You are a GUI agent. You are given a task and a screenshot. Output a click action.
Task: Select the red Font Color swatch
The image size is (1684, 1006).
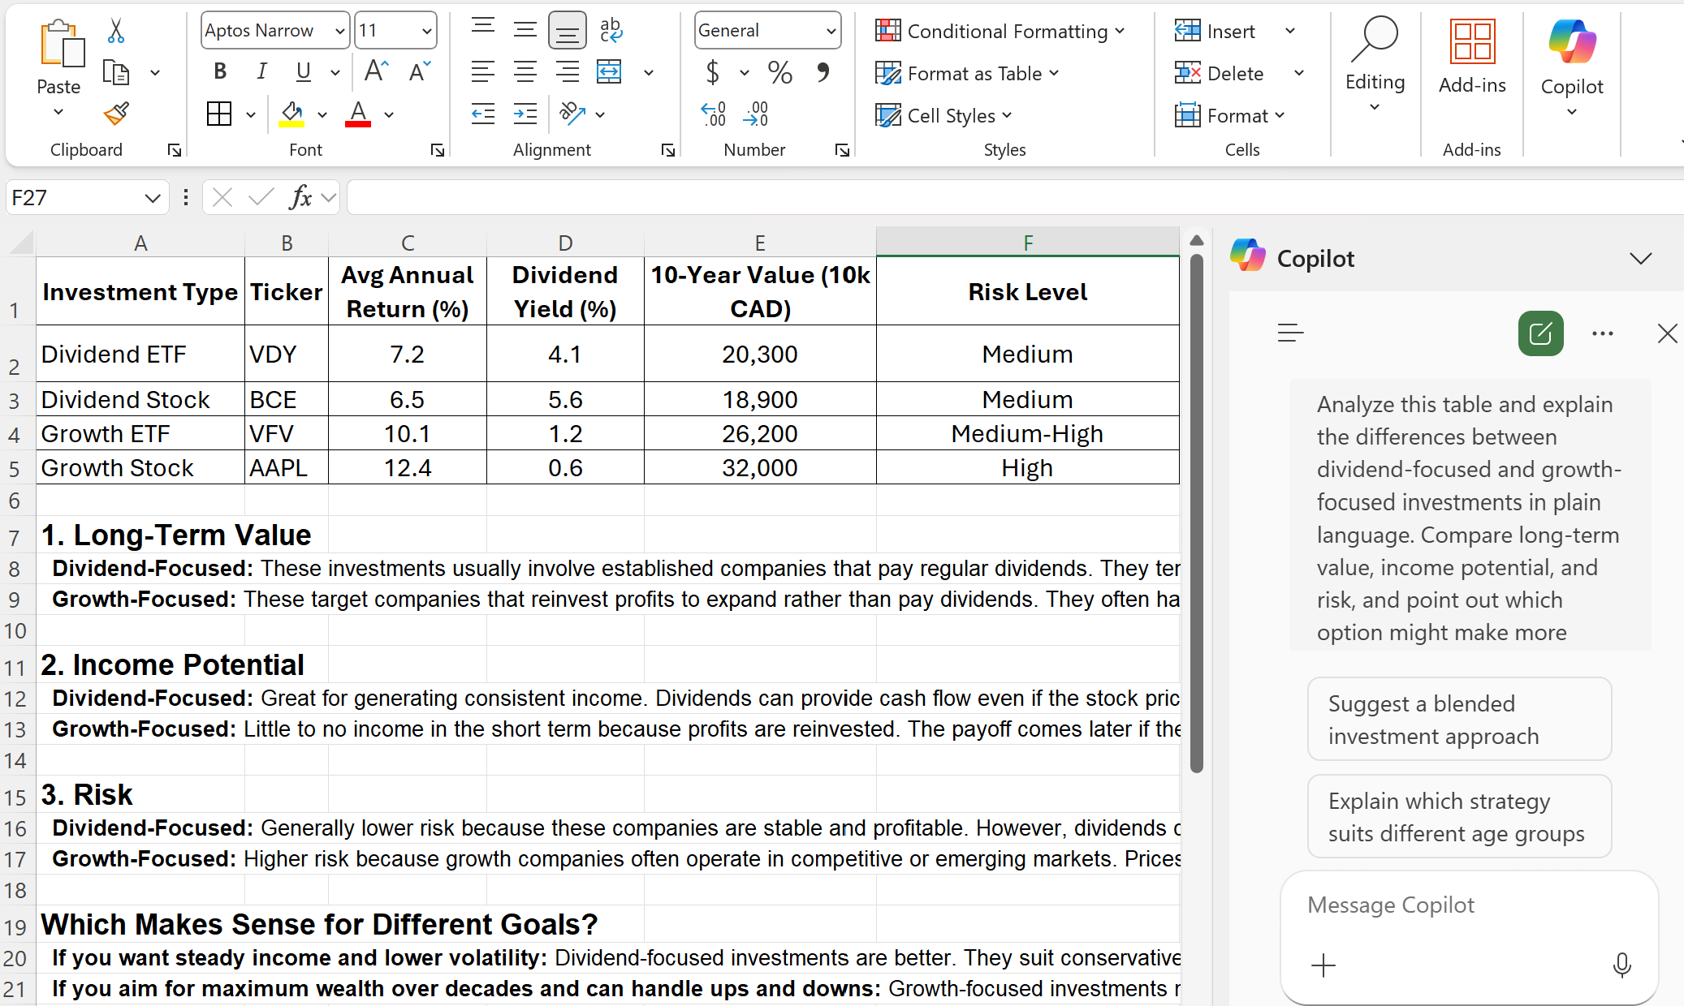(x=357, y=114)
